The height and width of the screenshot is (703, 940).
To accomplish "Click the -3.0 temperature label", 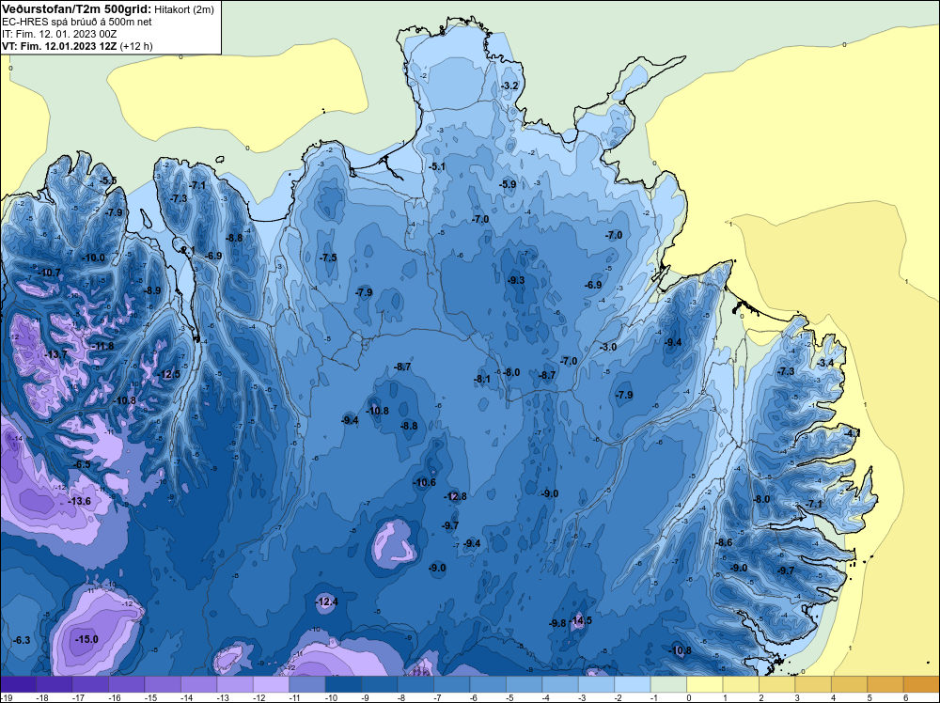I will pyautogui.click(x=608, y=347).
